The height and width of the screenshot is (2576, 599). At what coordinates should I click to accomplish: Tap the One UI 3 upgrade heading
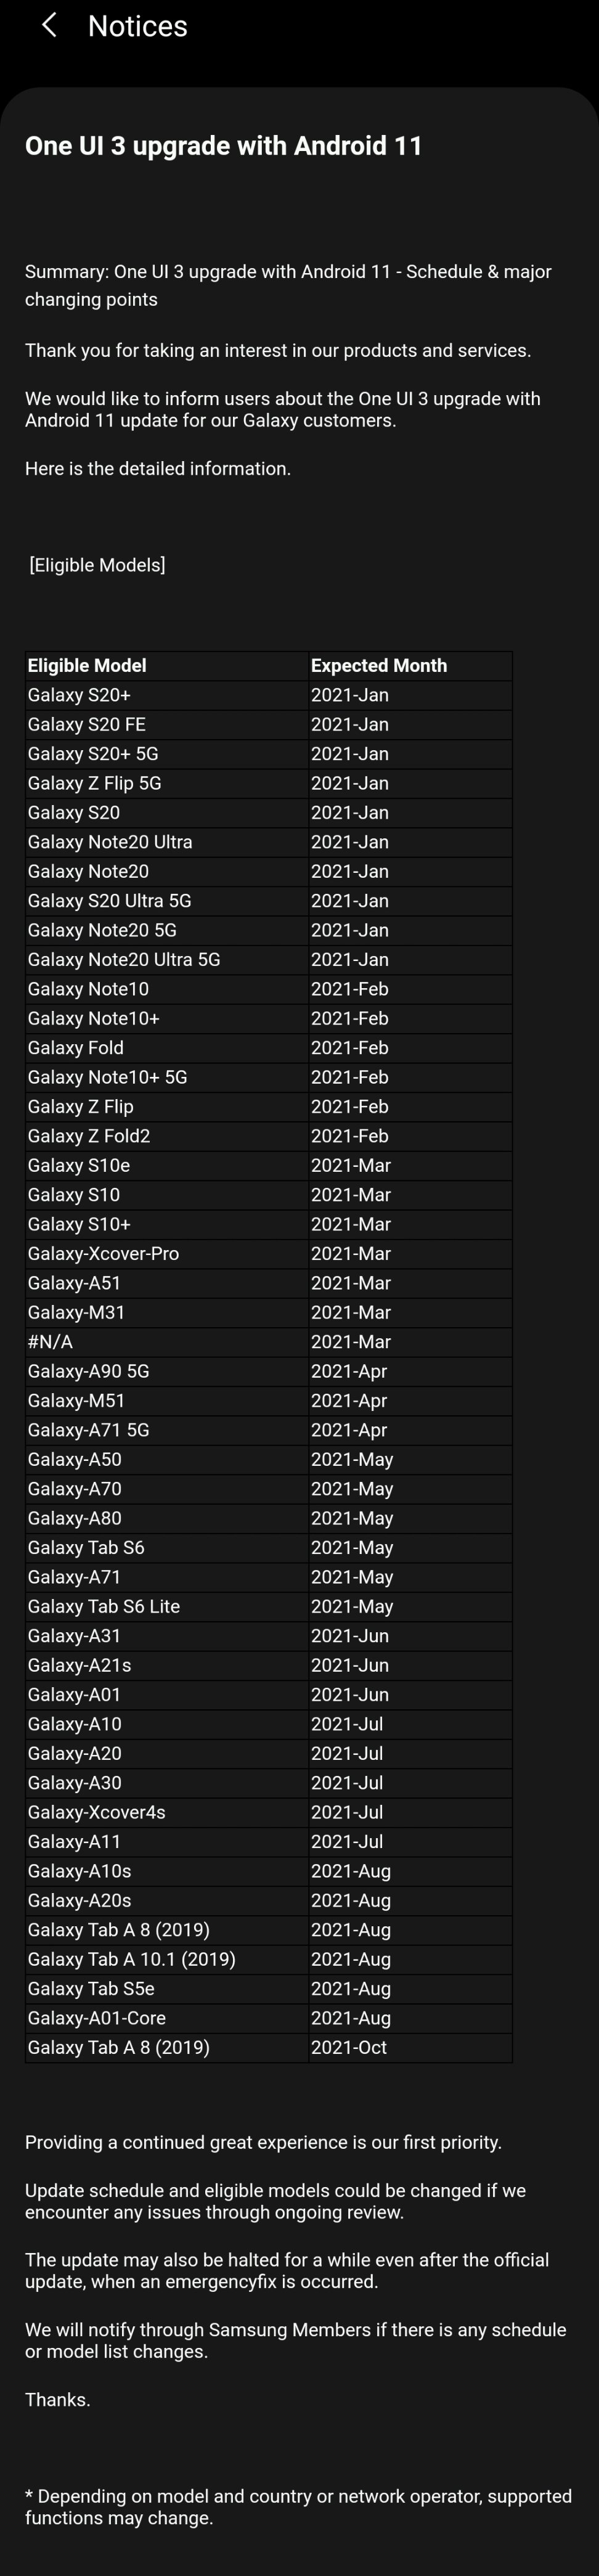pyautogui.click(x=223, y=146)
